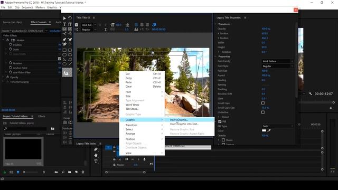Select the horizontal Type tool in title tools

(x=64, y=24)
